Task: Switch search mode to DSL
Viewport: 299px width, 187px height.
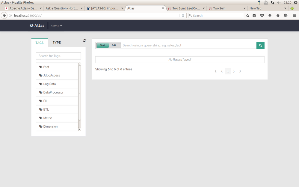Action: (x=114, y=46)
